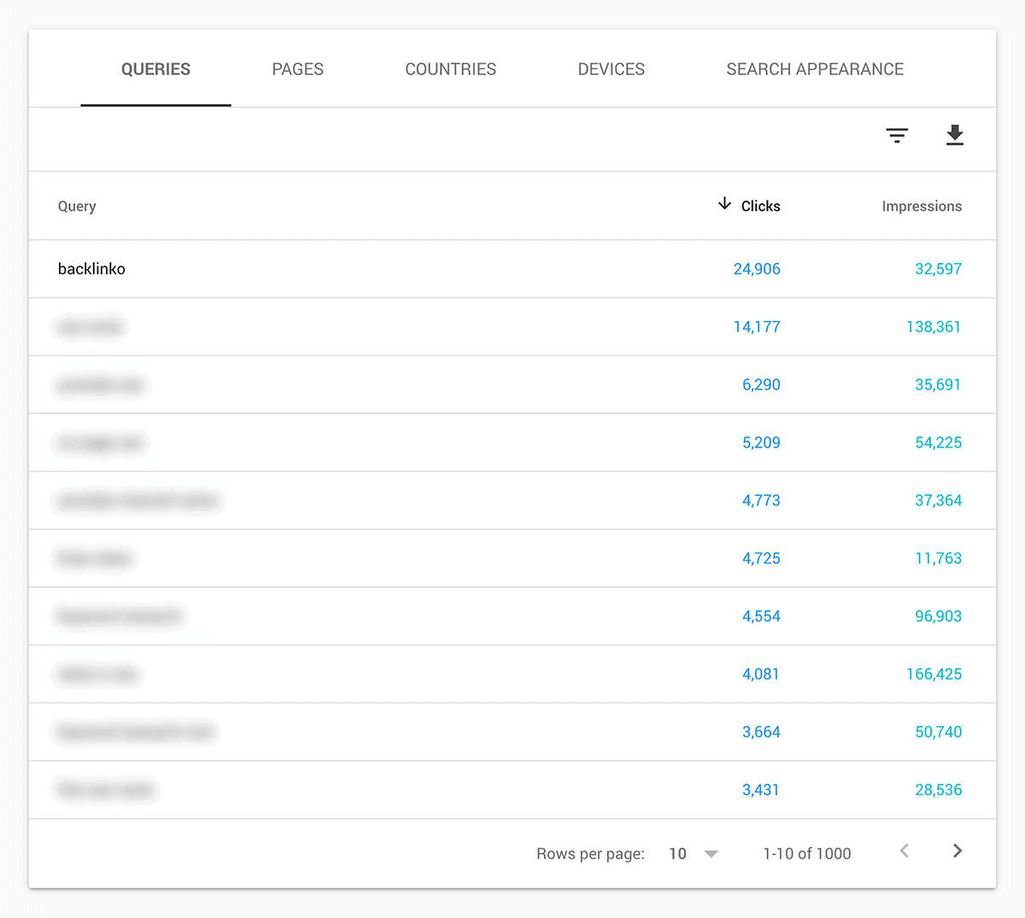1025x918 pixels.
Task: Go to next page arrow
Action: pos(958,851)
